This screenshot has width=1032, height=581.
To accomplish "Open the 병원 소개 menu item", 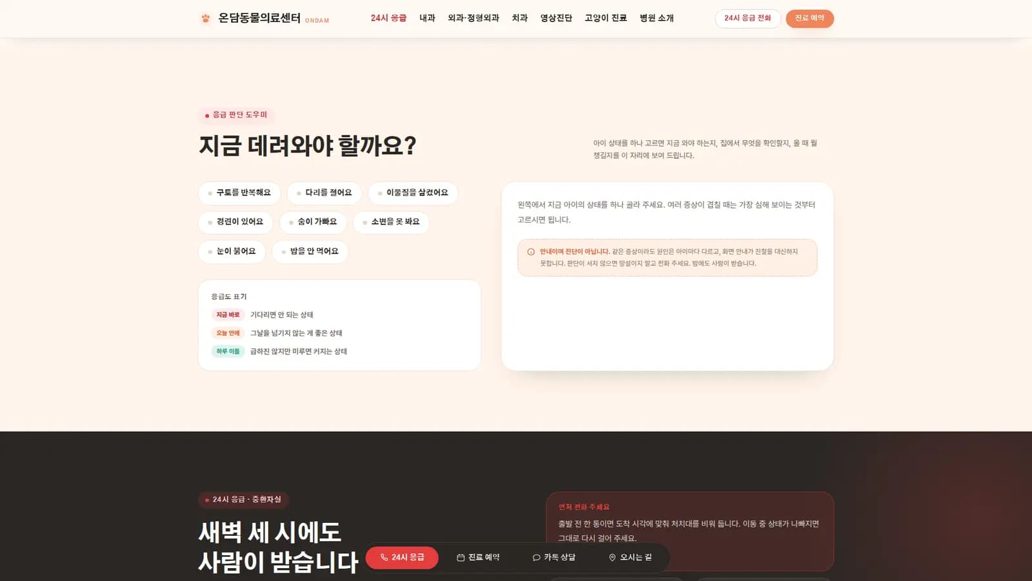I will coord(657,18).
